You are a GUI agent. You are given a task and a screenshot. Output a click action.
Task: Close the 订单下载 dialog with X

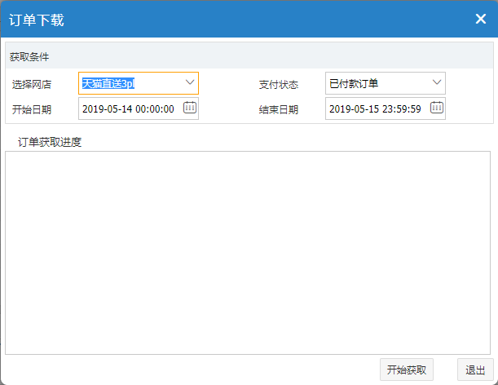click(x=481, y=20)
